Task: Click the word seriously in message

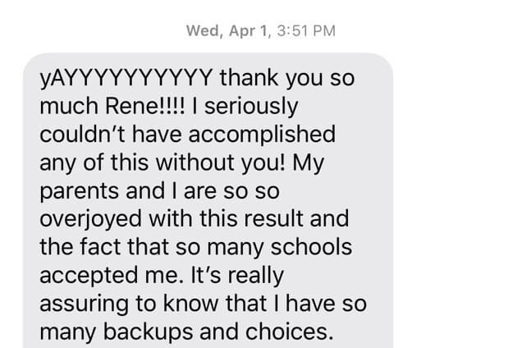Action: tap(251, 108)
